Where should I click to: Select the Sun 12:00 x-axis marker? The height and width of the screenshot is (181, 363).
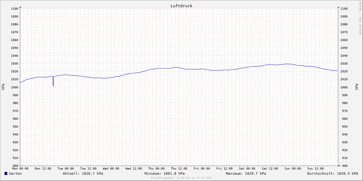pos(315,169)
